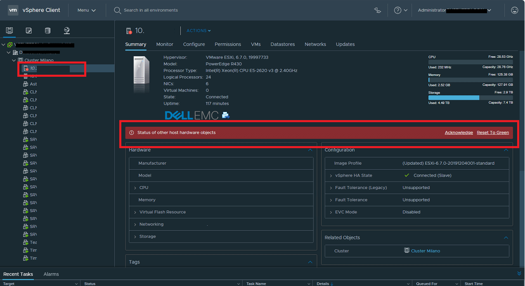Collapse the Hardware panel
The image size is (525, 286).
tap(310, 150)
